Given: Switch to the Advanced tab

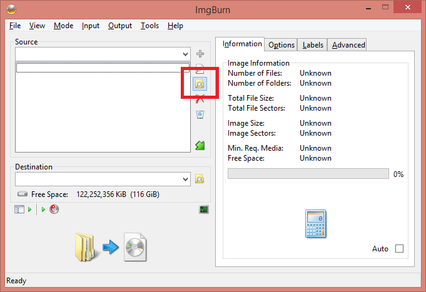Looking at the screenshot, I should (347, 45).
